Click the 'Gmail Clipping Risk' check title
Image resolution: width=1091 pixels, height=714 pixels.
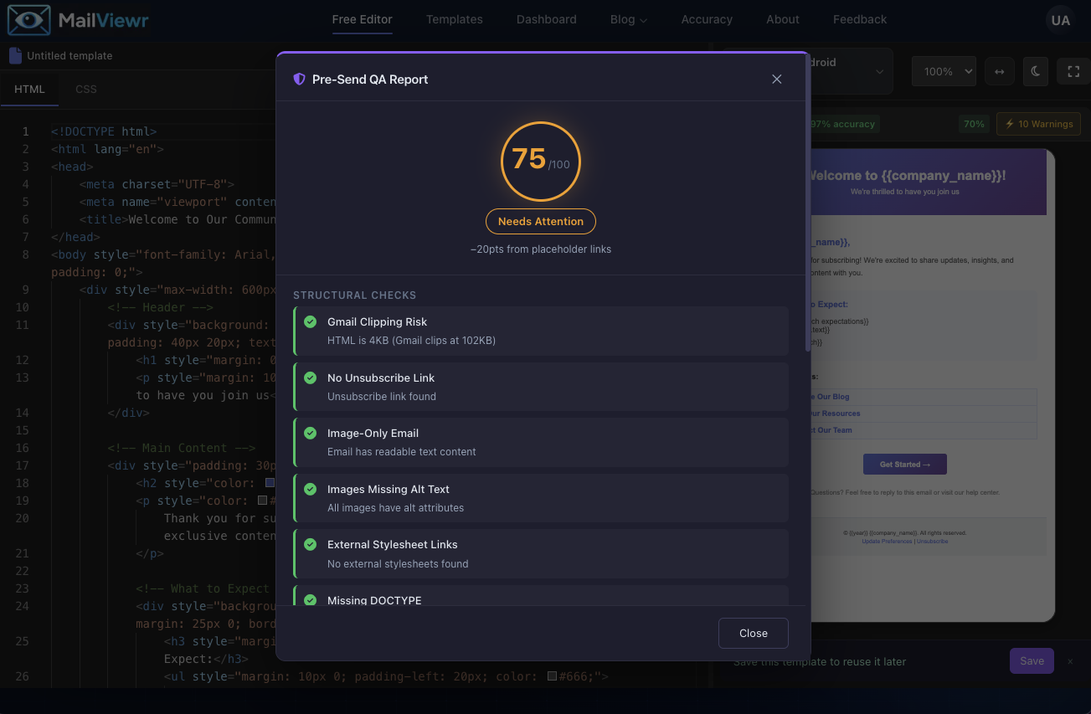pos(377,321)
